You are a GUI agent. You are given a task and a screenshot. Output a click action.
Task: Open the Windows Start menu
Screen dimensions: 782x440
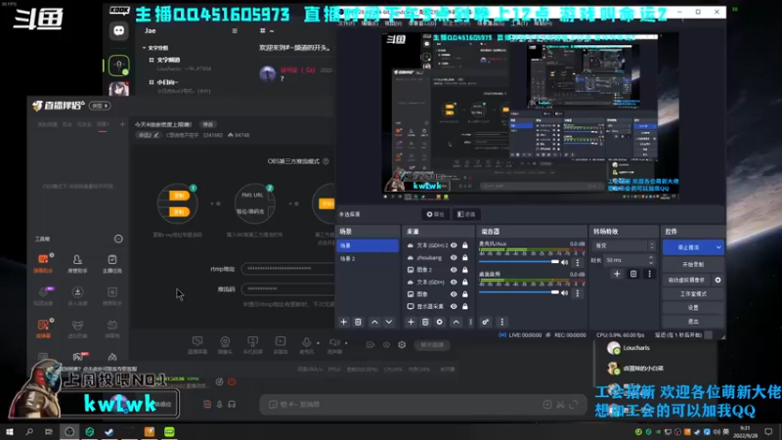pyautogui.click(x=10, y=431)
